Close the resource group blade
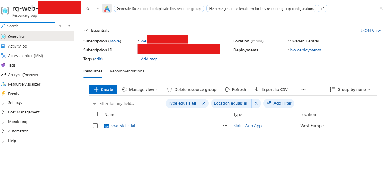This screenshot has height=183, width=384. click(x=381, y=9)
